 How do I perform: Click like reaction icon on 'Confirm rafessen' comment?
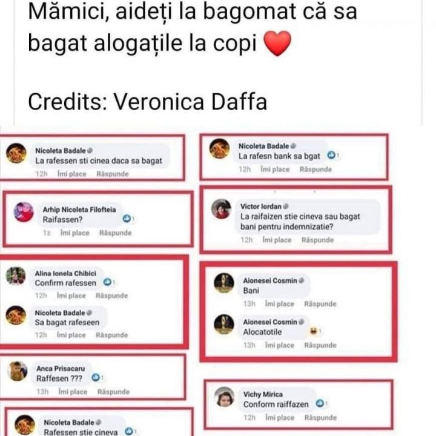point(107,282)
